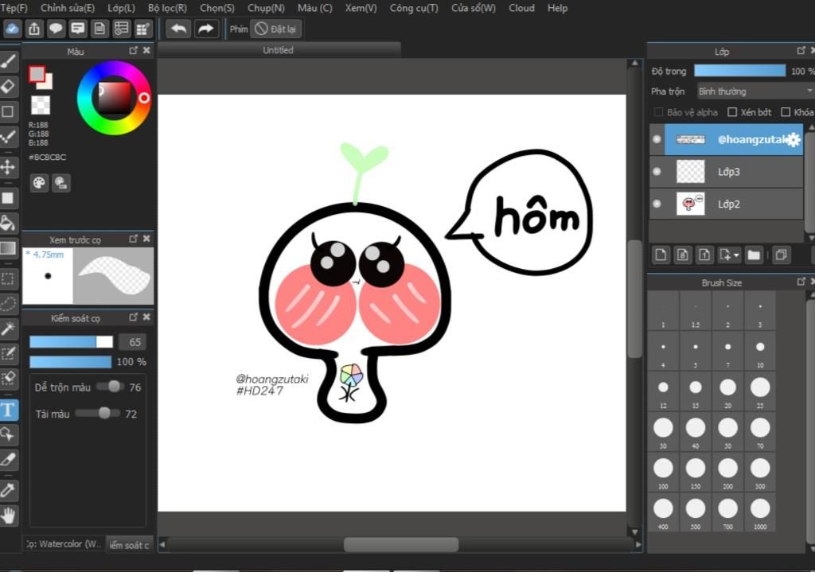Image resolution: width=815 pixels, height=572 pixels.
Task: Open the Pha trộn blend mode dropdown
Action: point(755,91)
